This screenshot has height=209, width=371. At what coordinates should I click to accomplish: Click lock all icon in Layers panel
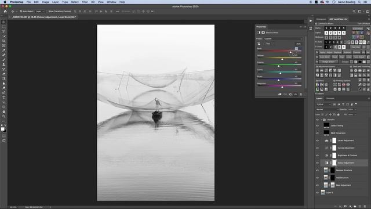tap(339, 114)
